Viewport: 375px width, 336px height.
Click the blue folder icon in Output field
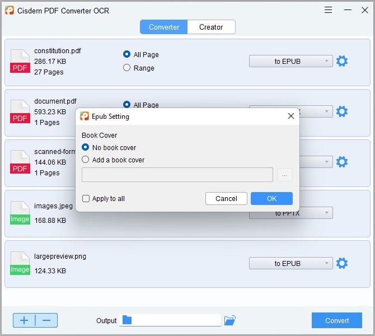pos(127,320)
